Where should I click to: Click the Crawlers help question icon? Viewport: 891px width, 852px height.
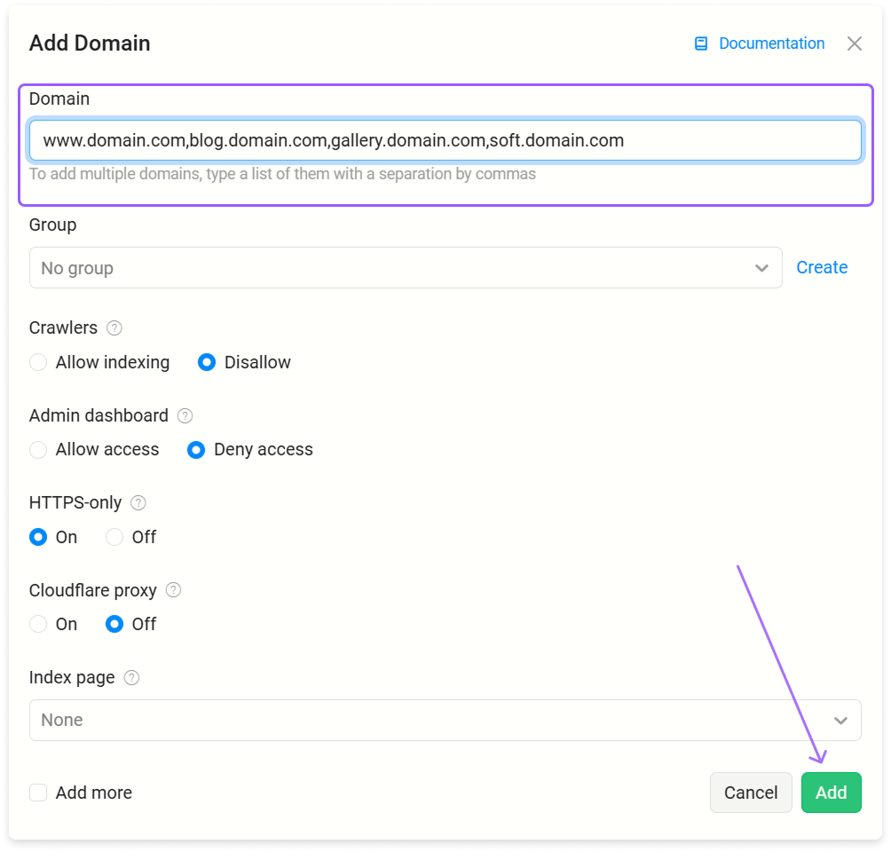pos(114,328)
